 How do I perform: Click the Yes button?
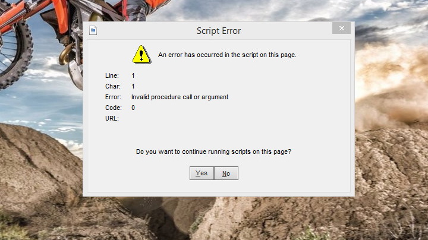pos(202,173)
